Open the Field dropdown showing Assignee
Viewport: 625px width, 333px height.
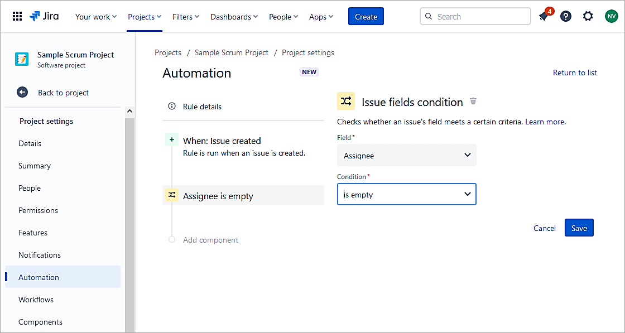click(406, 156)
